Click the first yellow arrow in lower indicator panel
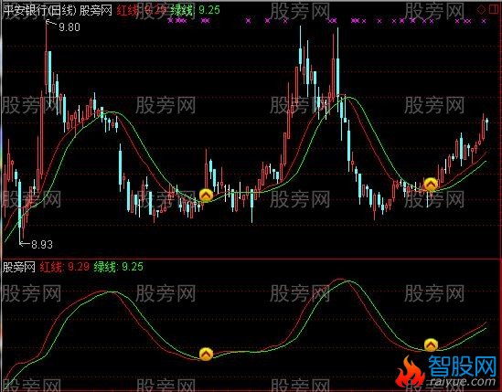The width and height of the screenshot is (502, 392). [206, 354]
